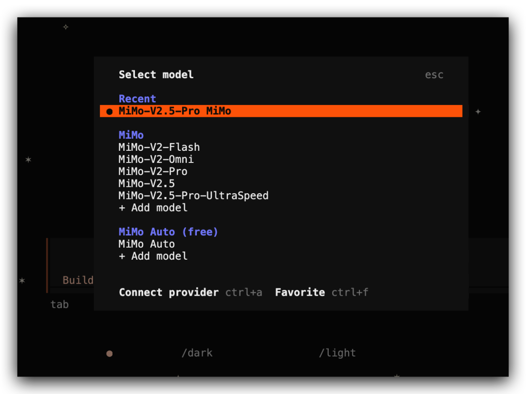The image size is (526, 394).
Task: Click the Build agent label
Action: (x=78, y=280)
